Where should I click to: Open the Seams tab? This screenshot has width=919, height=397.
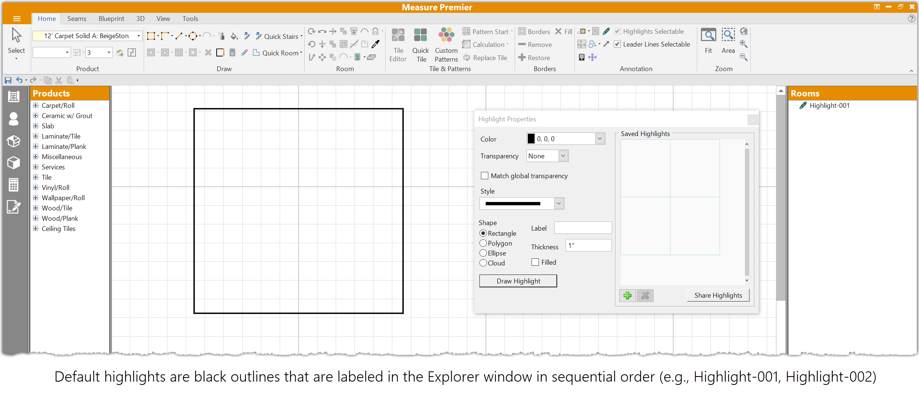77,19
